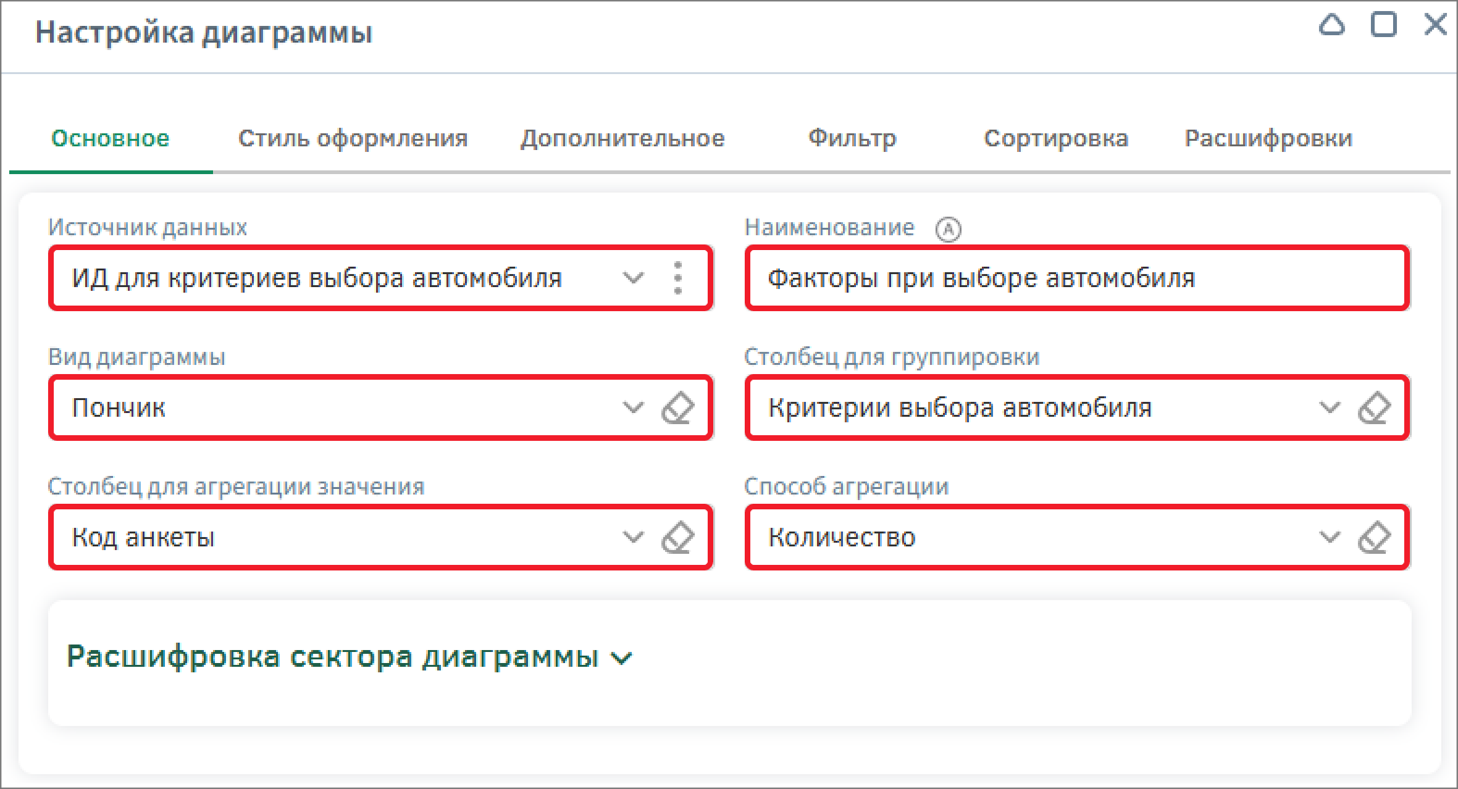1458x789 pixels.
Task: Clear the Столбец для группировки field with eraser
Action: (1374, 407)
